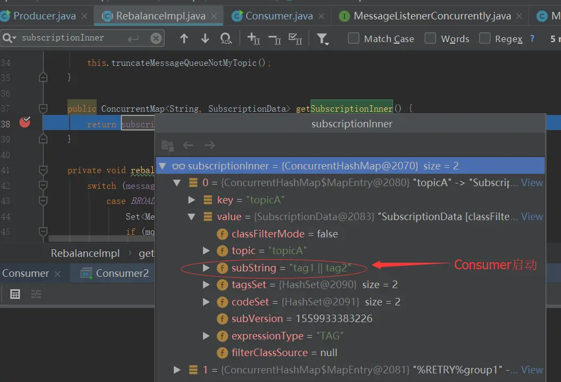Click the subVersion value 1559933383226
This screenshot has height=382, width=561.
coord(334,319)
